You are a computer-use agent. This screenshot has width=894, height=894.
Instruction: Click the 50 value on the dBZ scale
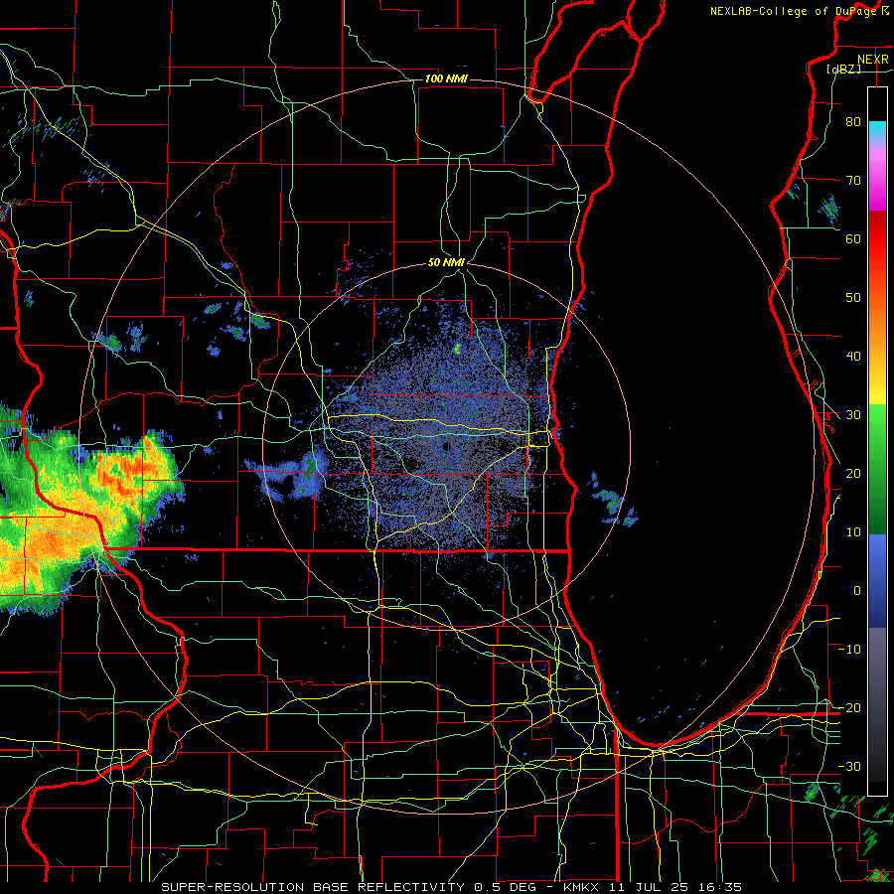pyautogui.click(x=853, y=298)
